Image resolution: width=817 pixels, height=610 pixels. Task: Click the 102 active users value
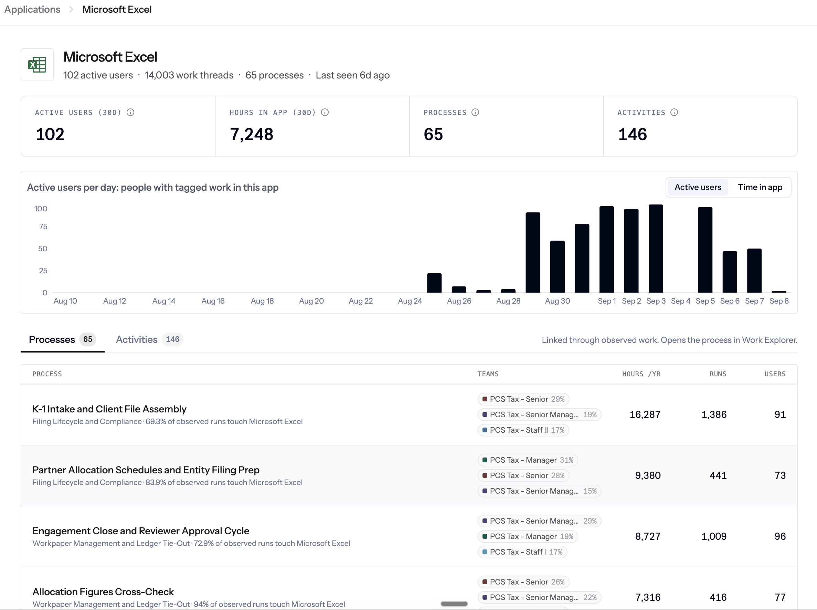pos(50,134)
